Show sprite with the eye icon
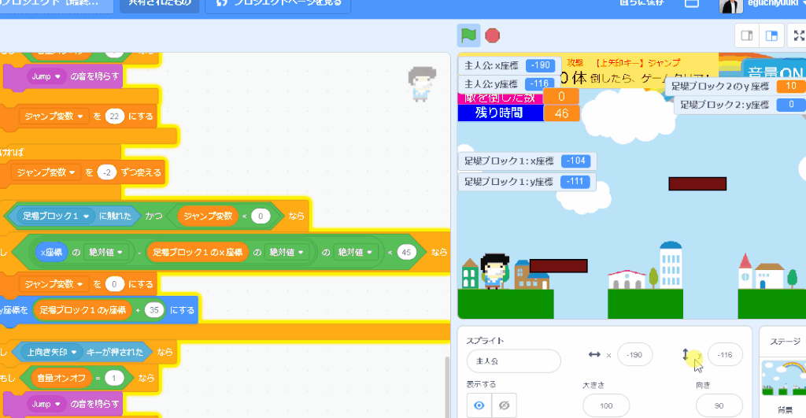806x418 pixels. (x=479, y=405)
